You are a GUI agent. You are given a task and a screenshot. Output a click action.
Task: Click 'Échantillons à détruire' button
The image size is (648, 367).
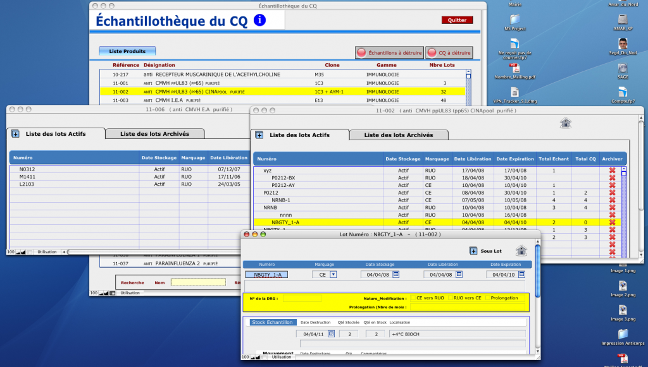(389, 53)
